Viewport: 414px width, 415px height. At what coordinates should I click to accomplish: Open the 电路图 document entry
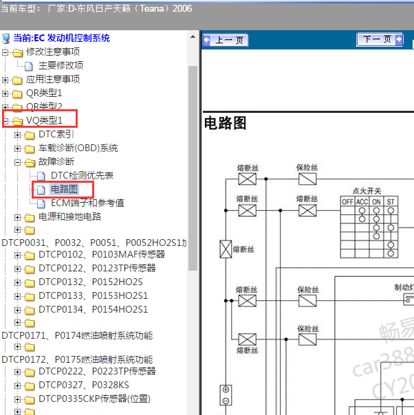click(64, 189)
